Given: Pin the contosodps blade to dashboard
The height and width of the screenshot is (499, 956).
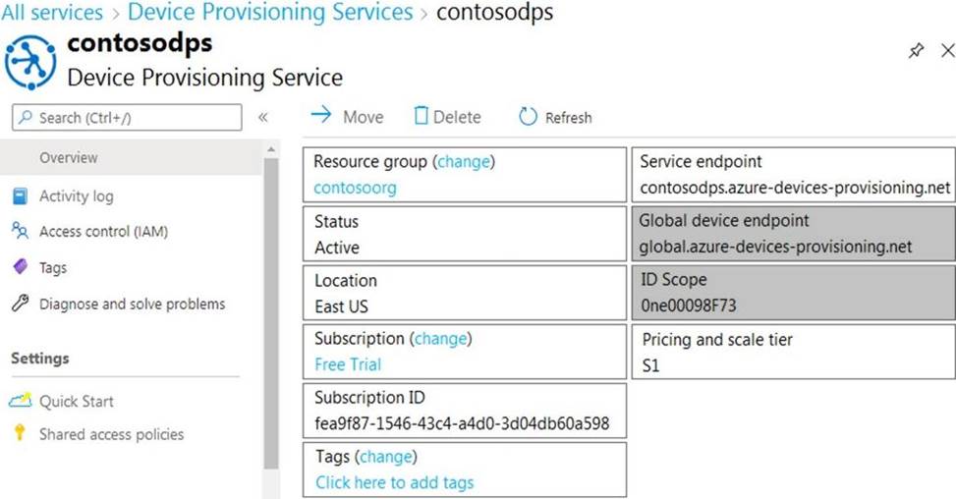Looking at the screenshot, I should [x=916, y=51].
